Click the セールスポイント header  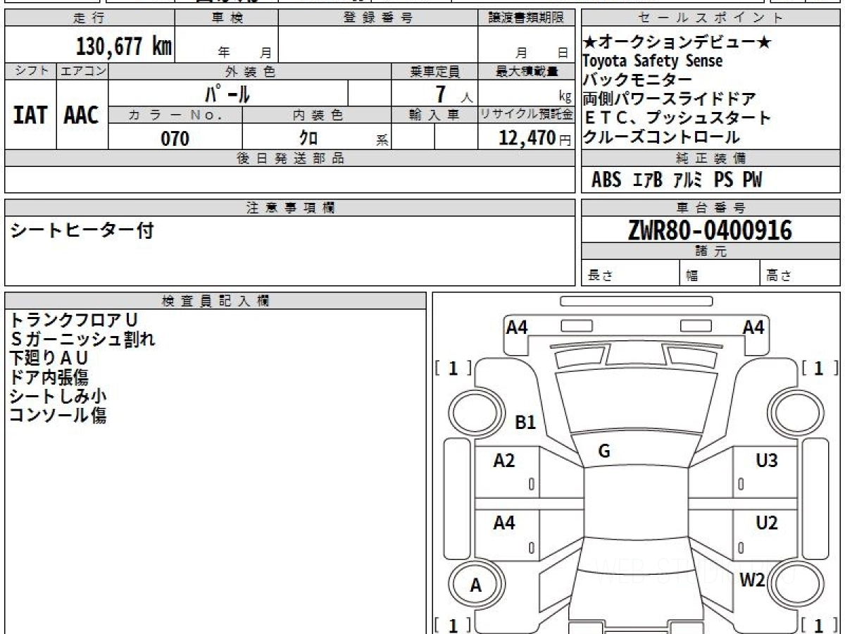711,18
